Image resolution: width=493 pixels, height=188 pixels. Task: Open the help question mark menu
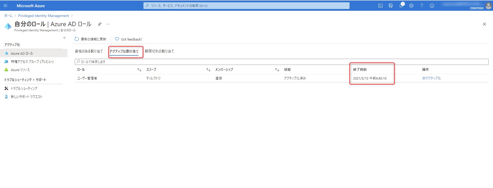[x=422, y=6]
